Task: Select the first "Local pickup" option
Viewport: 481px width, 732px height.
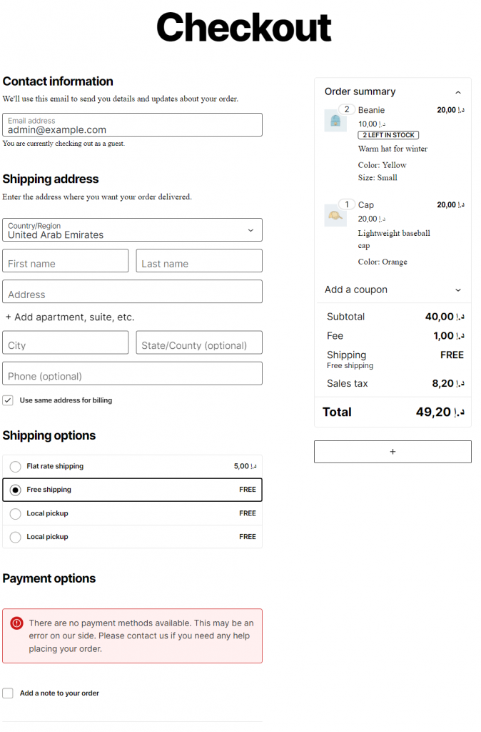Action: (15, 513)
